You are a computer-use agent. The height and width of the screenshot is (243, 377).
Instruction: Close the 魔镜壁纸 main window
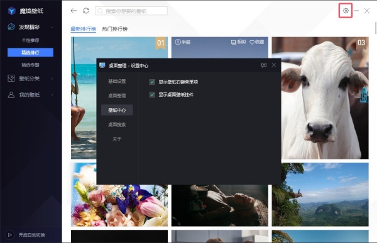[x=367, y=11]
